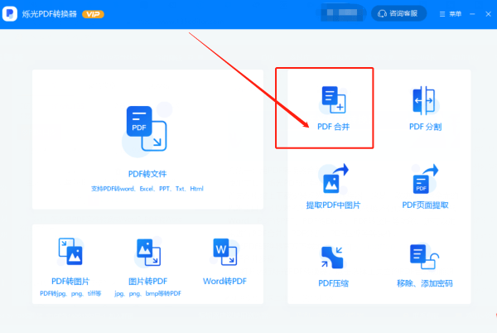
Task: Click the supported formats text under PDF转文件
Action: [x=147, y=189]
